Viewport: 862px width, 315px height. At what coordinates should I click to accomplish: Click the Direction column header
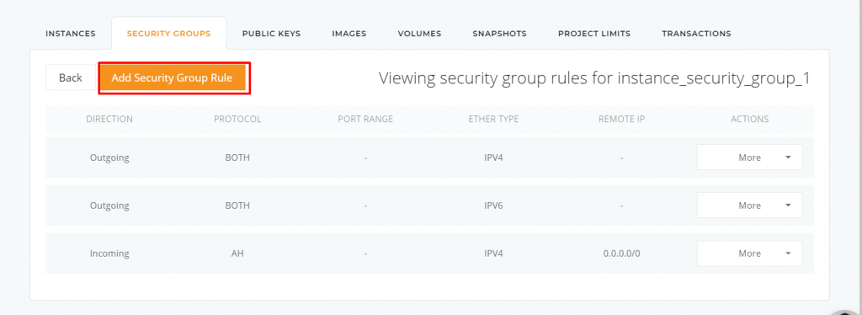pyautogui.click(x=109, y=119)
